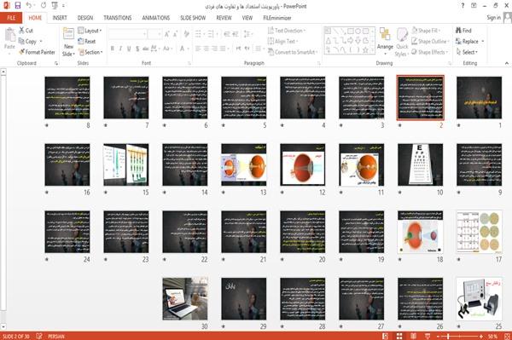Click the Redo icon in title bar

tap(44, 6)
